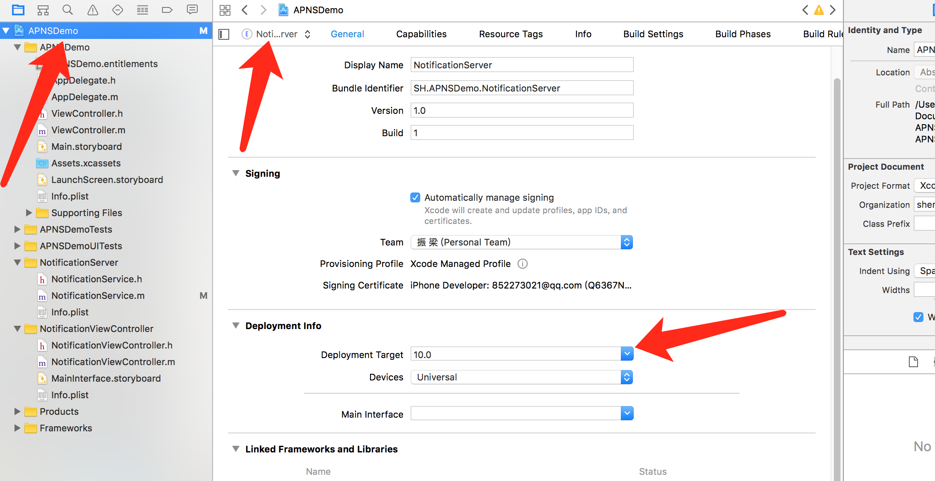Toggle the targets list sidebar icon
The width and height of the screenshot is (935, 481).
click(x=224, y=34)
